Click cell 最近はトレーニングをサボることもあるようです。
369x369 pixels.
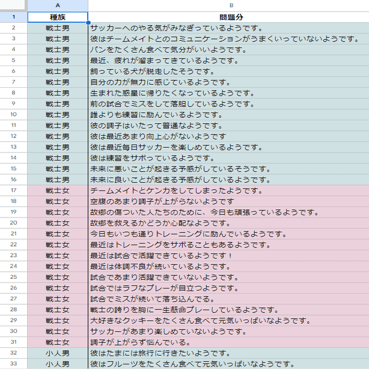click(x=228, y=245)
